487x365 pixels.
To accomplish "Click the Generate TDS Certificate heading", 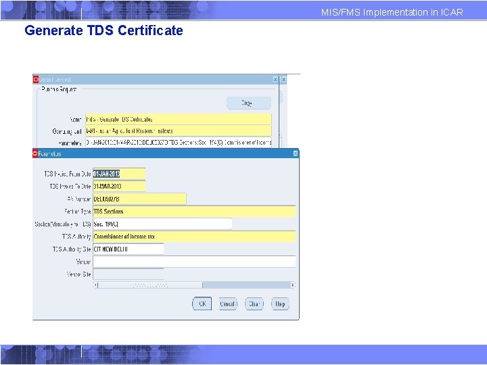I will 103,30.
